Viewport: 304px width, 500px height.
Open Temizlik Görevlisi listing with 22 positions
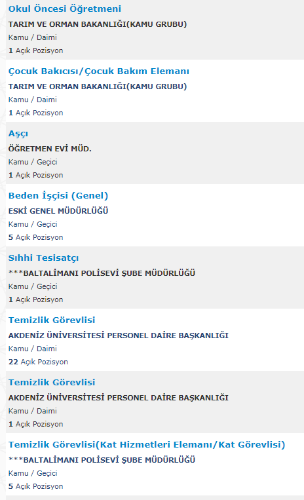tap(52, 320)
